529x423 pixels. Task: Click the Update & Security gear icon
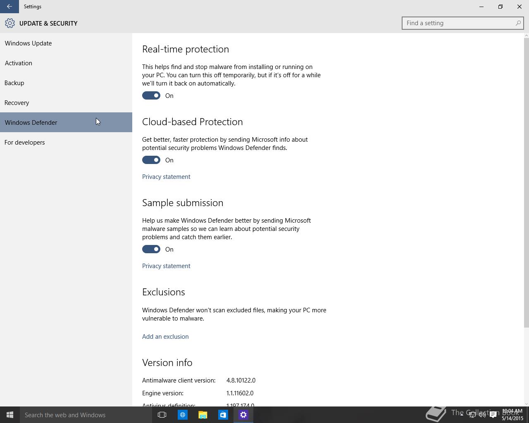[x=10, y=23]
